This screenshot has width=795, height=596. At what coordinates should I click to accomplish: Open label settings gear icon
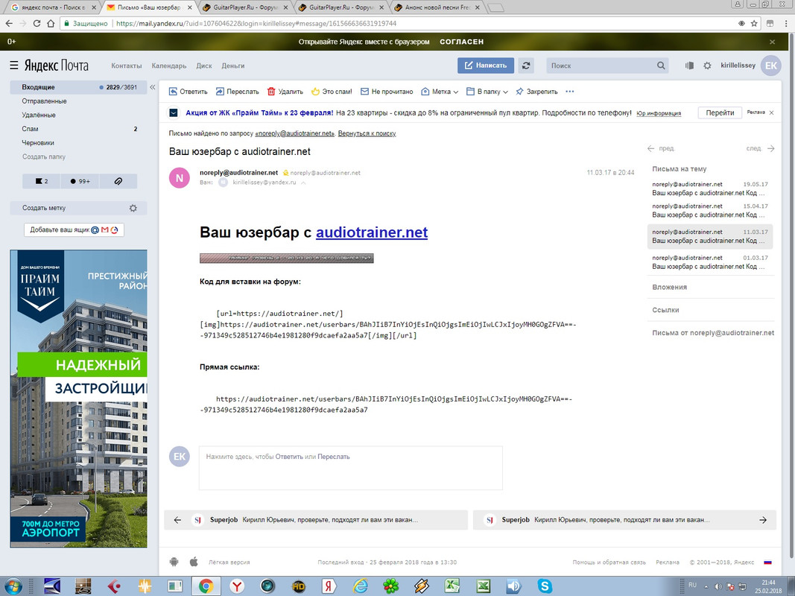point(133,208)
